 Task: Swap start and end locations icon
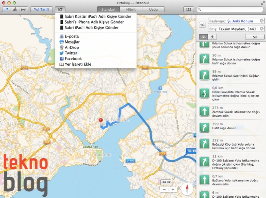(x=202, y=25)
